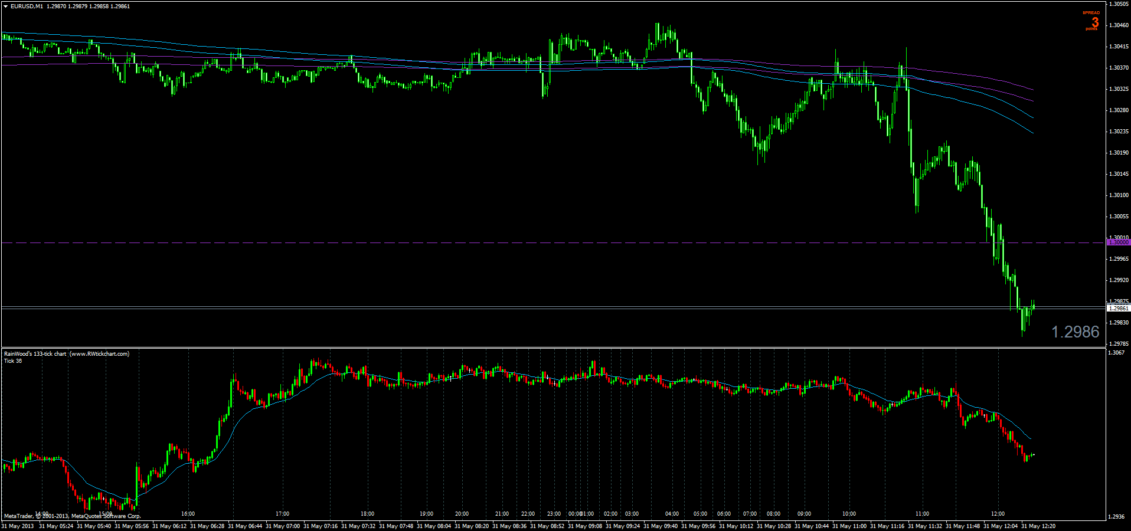Click the 1.30055 price scale label
1131x531 pixels.
point(1119,217)
